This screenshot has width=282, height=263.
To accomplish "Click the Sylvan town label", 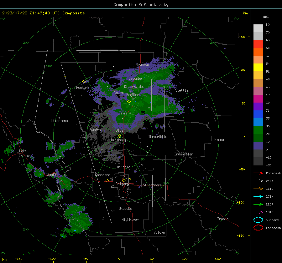I will (120, 93).
